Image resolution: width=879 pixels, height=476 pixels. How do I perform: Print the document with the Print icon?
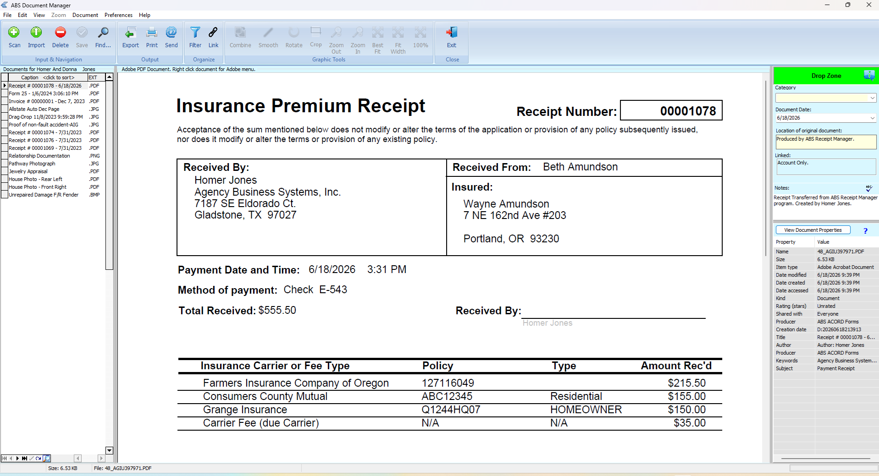point(152,33)
